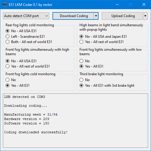Click 'Downloading coding...' log line
Screen dimensions: 151x151
pos(26,106)
